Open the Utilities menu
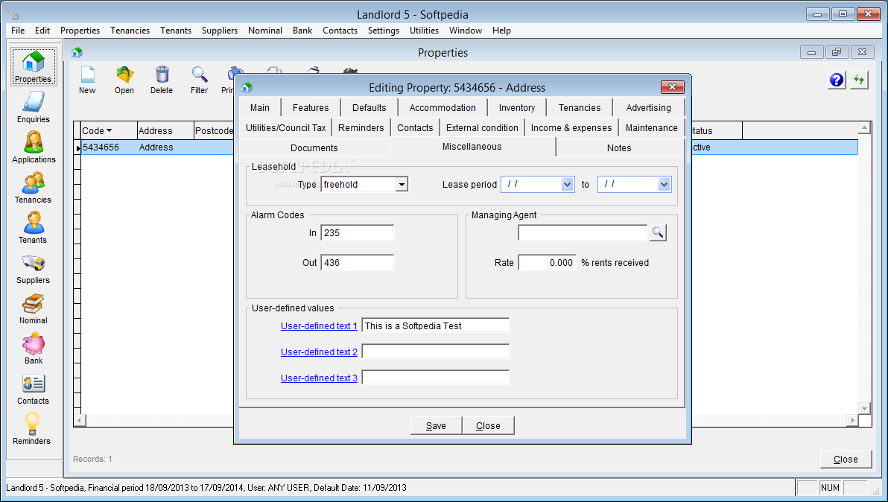Screen dimensions: 888x502 [424, 31]
